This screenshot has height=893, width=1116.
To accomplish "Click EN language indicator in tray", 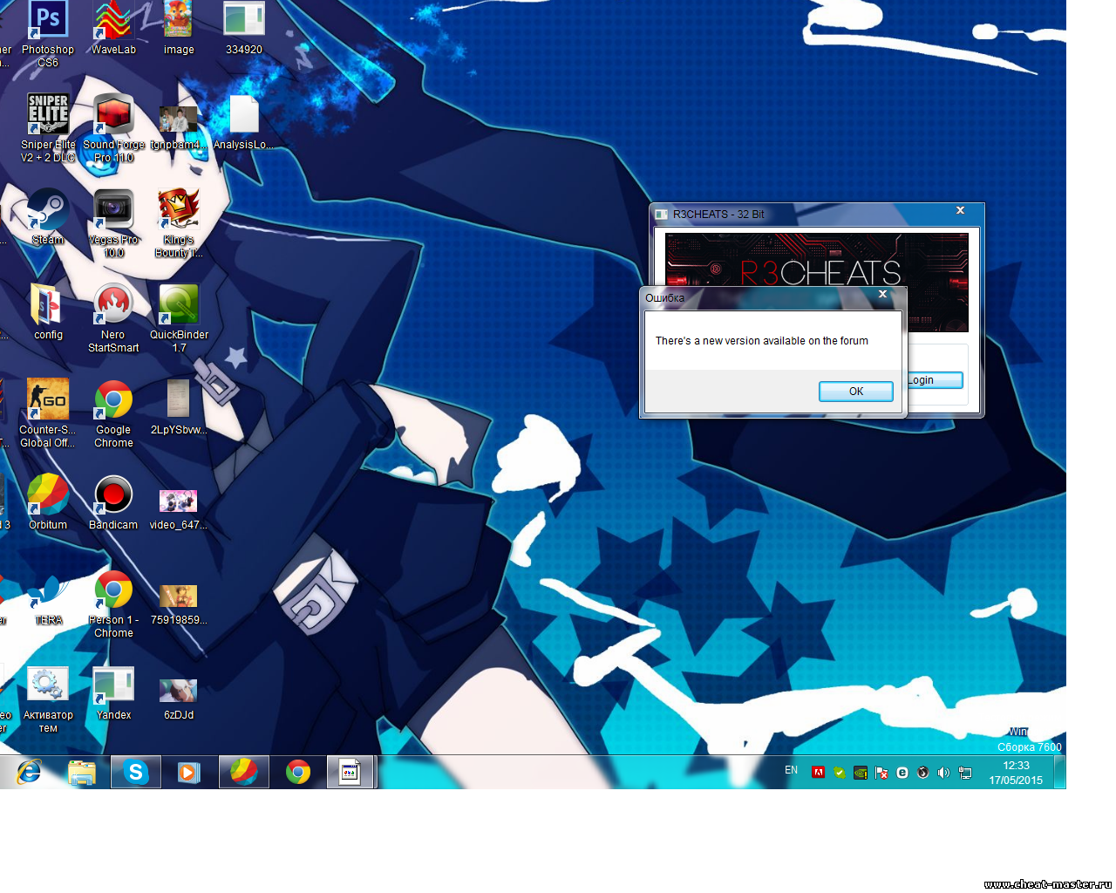I will point(791,770).
